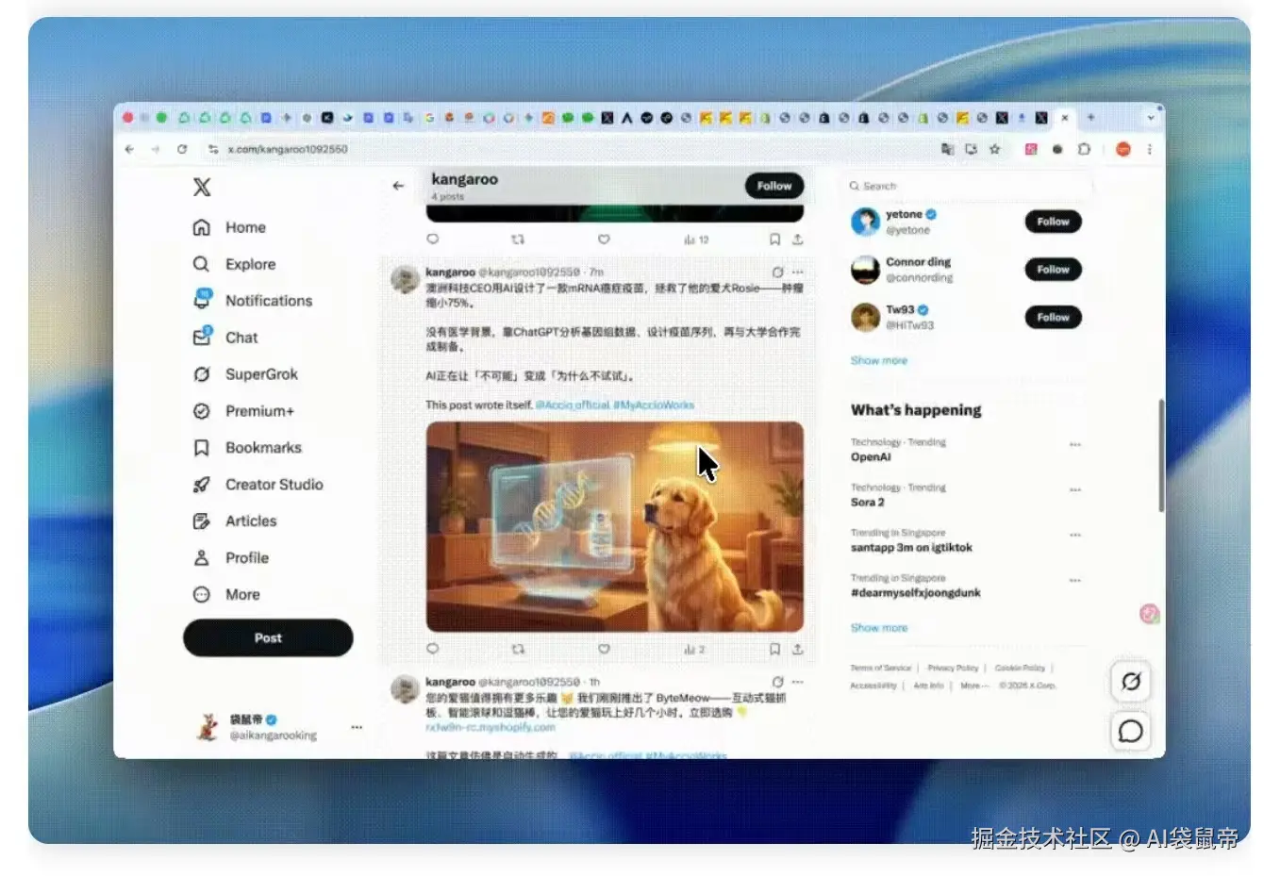The width and height of the screenshot is (1264, 876).
Task: Open Explore from the left navigation
Action: [234, 264]
